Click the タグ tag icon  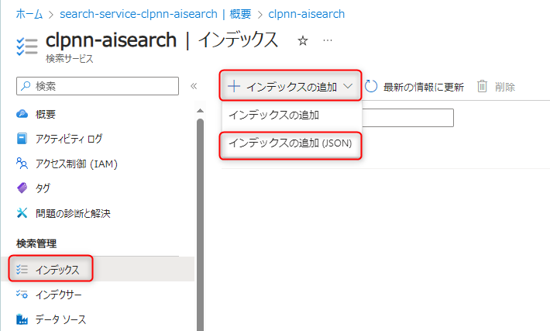point(22,188)
